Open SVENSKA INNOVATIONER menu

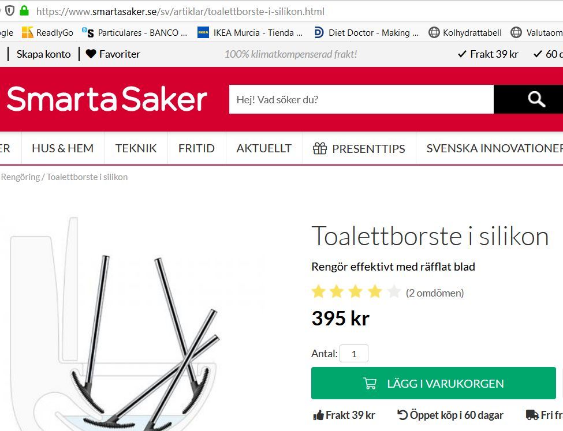pyautogui.click(x=494, y=148)
